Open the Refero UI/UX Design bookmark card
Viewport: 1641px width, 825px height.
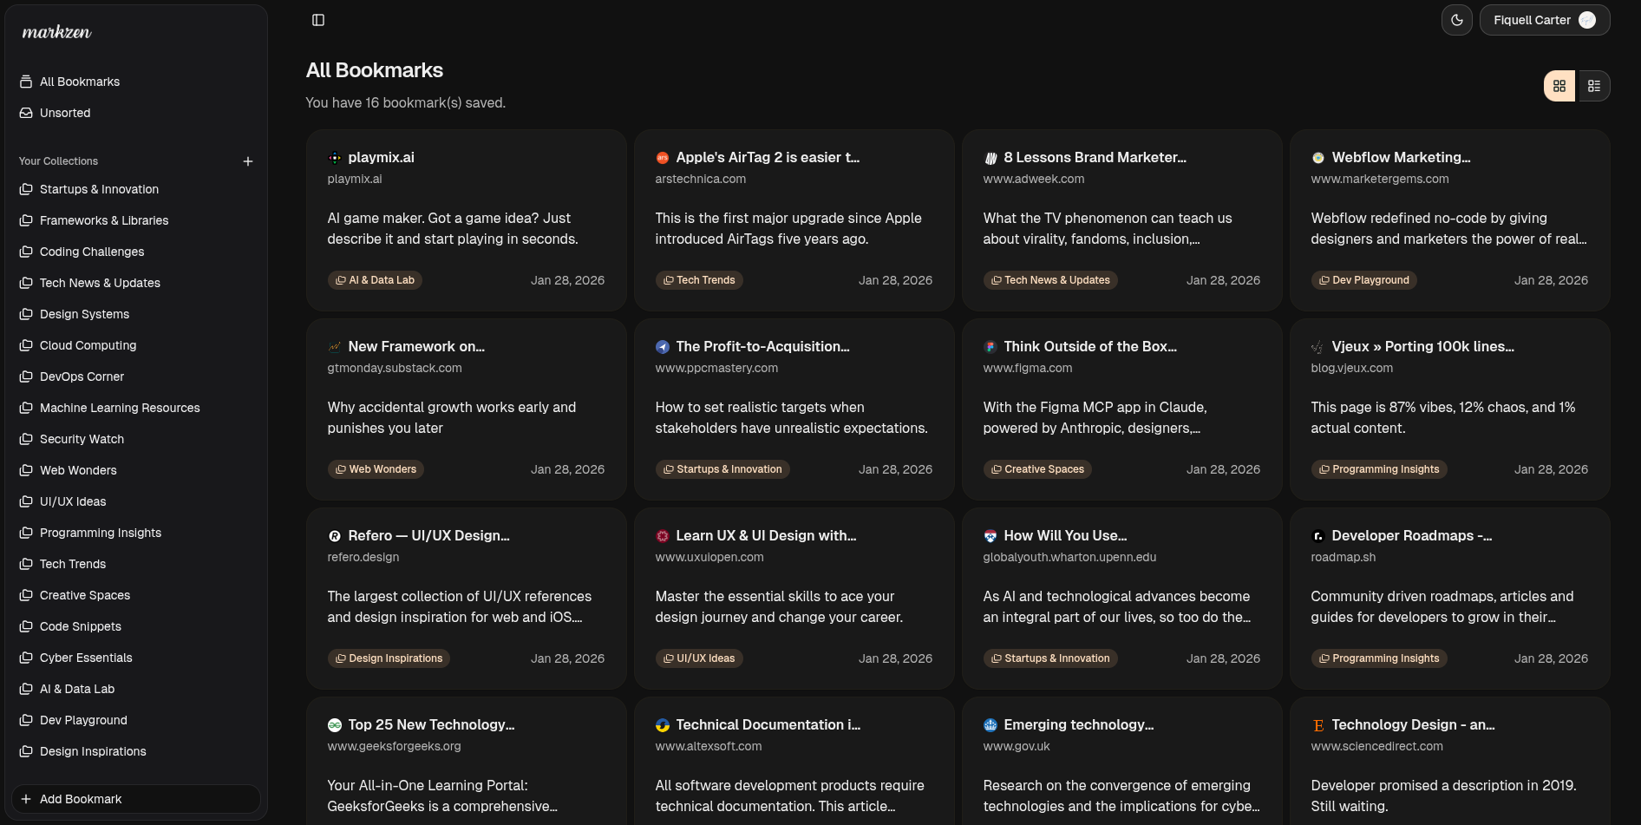[466, 597]
